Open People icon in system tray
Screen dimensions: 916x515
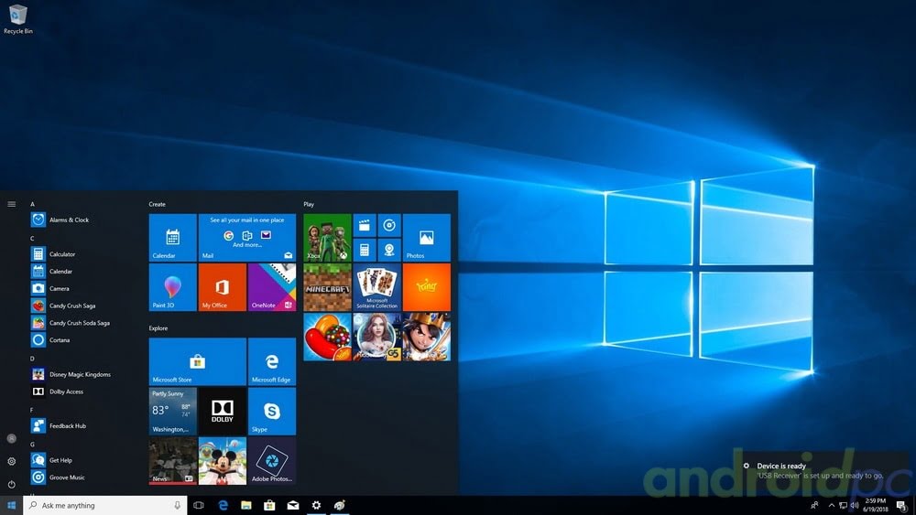814,505
